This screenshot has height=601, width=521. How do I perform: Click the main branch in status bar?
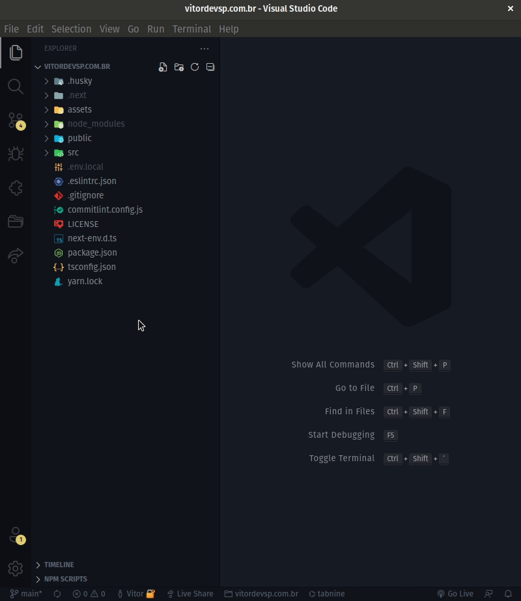coord(27,594)
